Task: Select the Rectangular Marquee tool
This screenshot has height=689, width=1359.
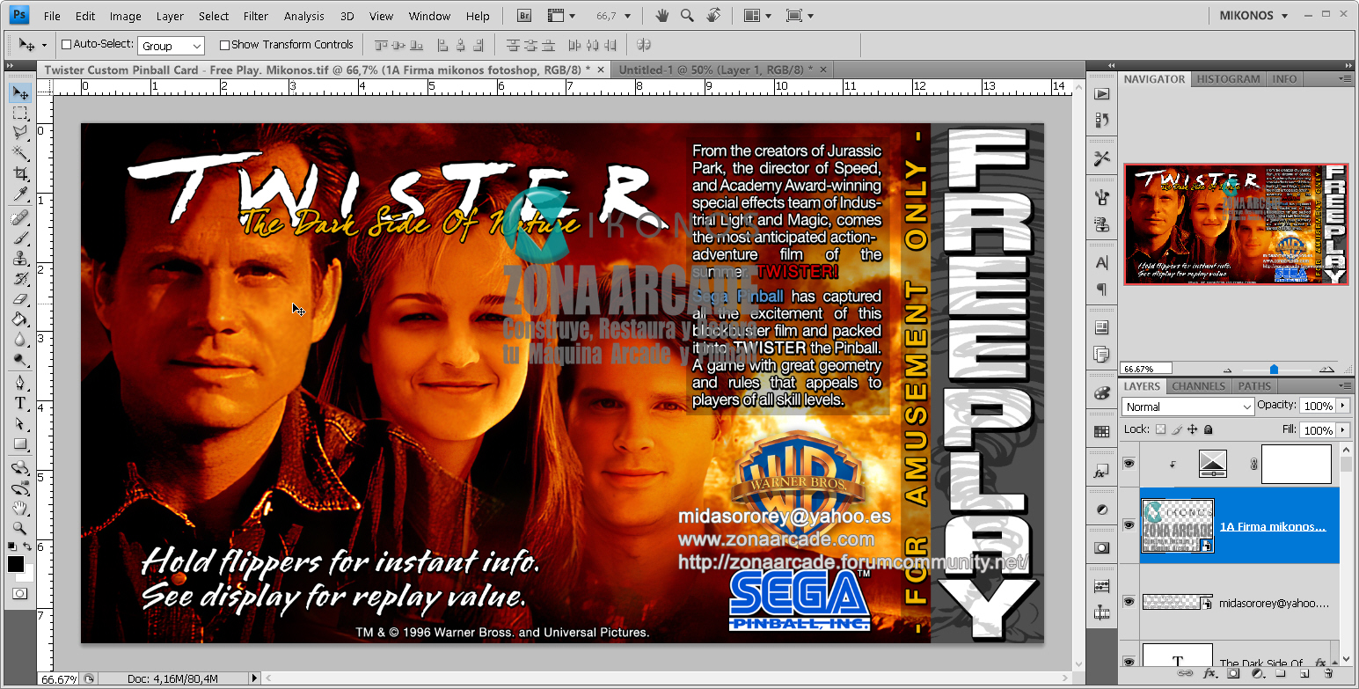Action: click(20, 114)
